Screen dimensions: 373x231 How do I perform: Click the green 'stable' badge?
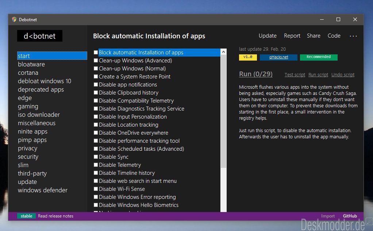point(26,216)
